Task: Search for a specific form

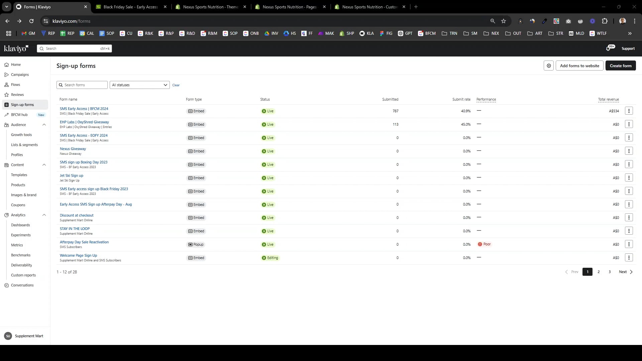Action: (82, 85)
